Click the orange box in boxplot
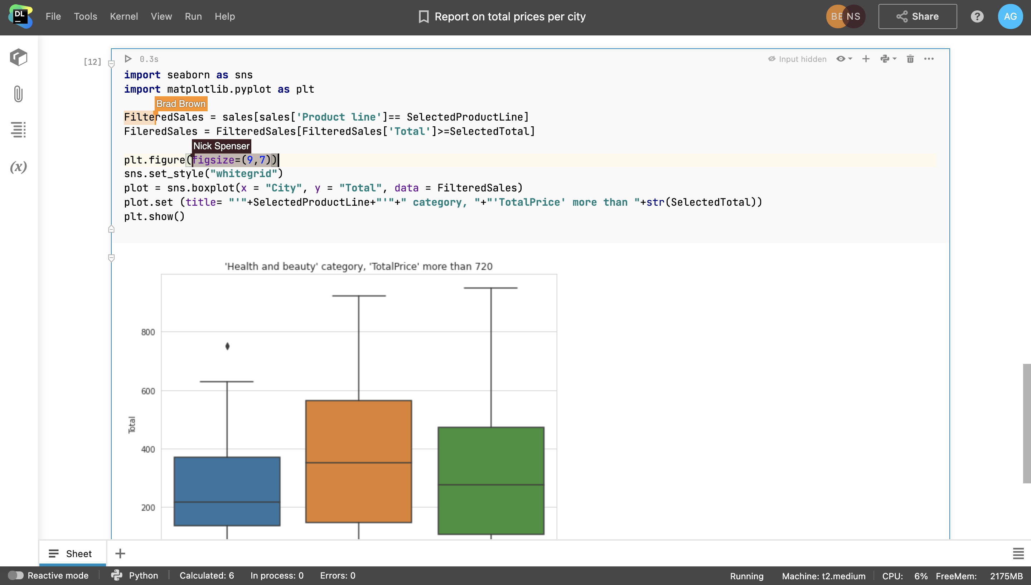The width and height of the screenshot is (1031, 585). (x=359, y=461)
